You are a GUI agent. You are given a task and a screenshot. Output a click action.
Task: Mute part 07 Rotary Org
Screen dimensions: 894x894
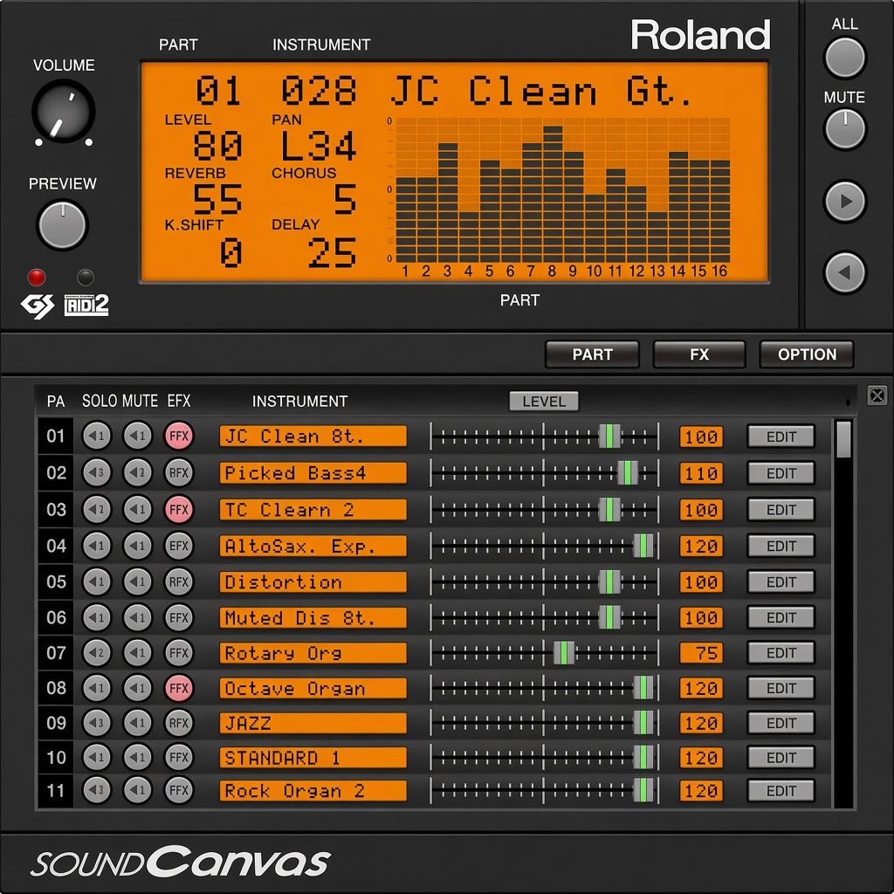click(x=138, y=653)
